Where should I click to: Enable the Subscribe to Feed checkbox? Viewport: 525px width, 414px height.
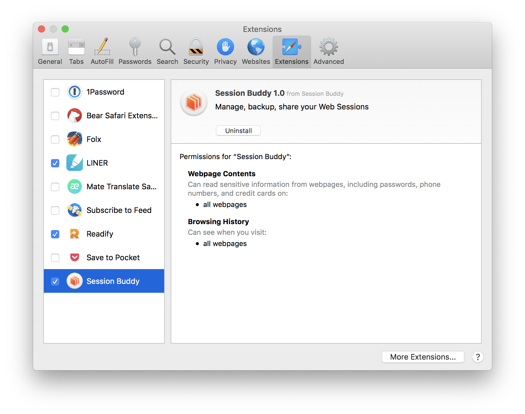(x=55, y=211)
